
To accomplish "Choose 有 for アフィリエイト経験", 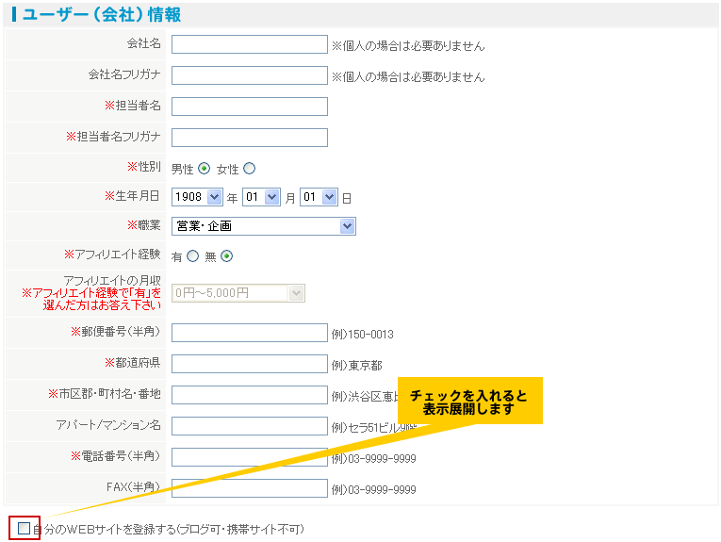I will [193, 255].
